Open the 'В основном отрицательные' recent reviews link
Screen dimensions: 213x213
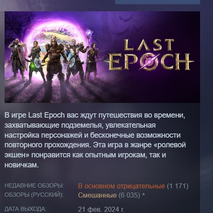121,186
